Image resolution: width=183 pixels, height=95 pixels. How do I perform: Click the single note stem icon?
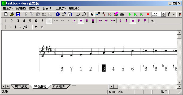coord(169,14)
